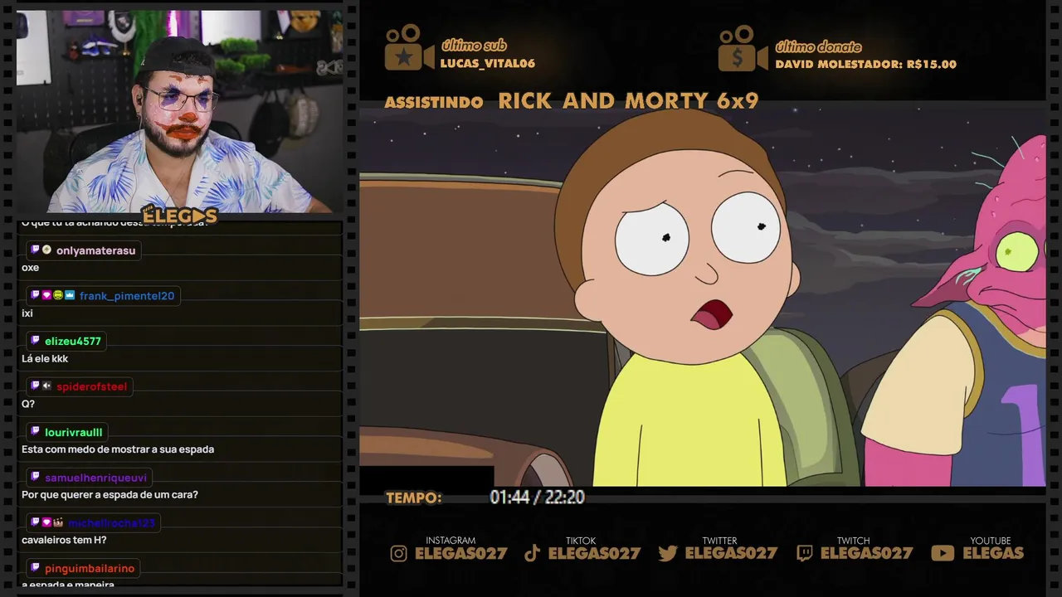This screenshot has height=597, width=1062.
Task: Click chat message 'Lá ele kkk'
Action: 45,359
